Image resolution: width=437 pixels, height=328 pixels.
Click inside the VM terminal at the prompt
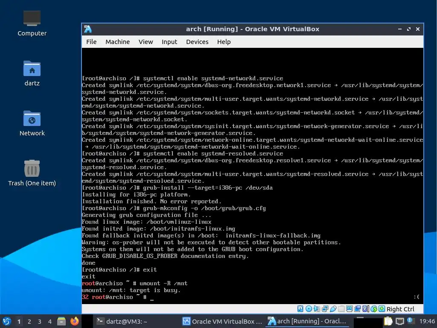coord(152,297)
